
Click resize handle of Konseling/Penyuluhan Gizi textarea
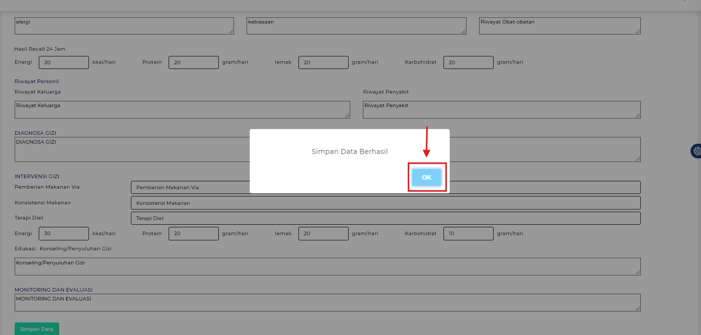coord(638,272)
